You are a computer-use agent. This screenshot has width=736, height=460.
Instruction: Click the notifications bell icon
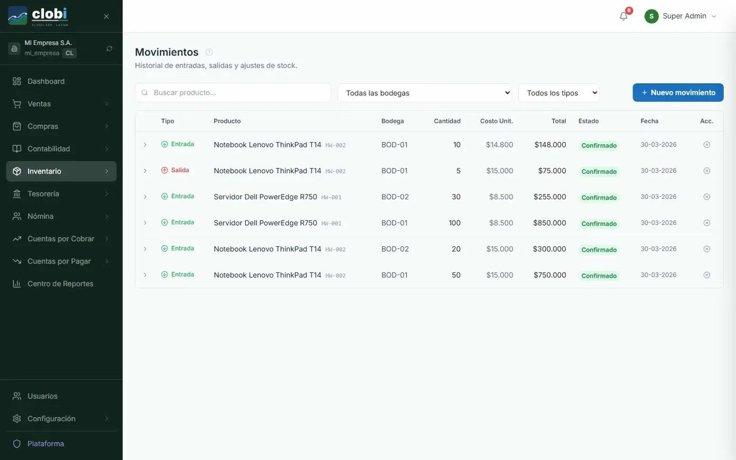click(x=623, y=16)
